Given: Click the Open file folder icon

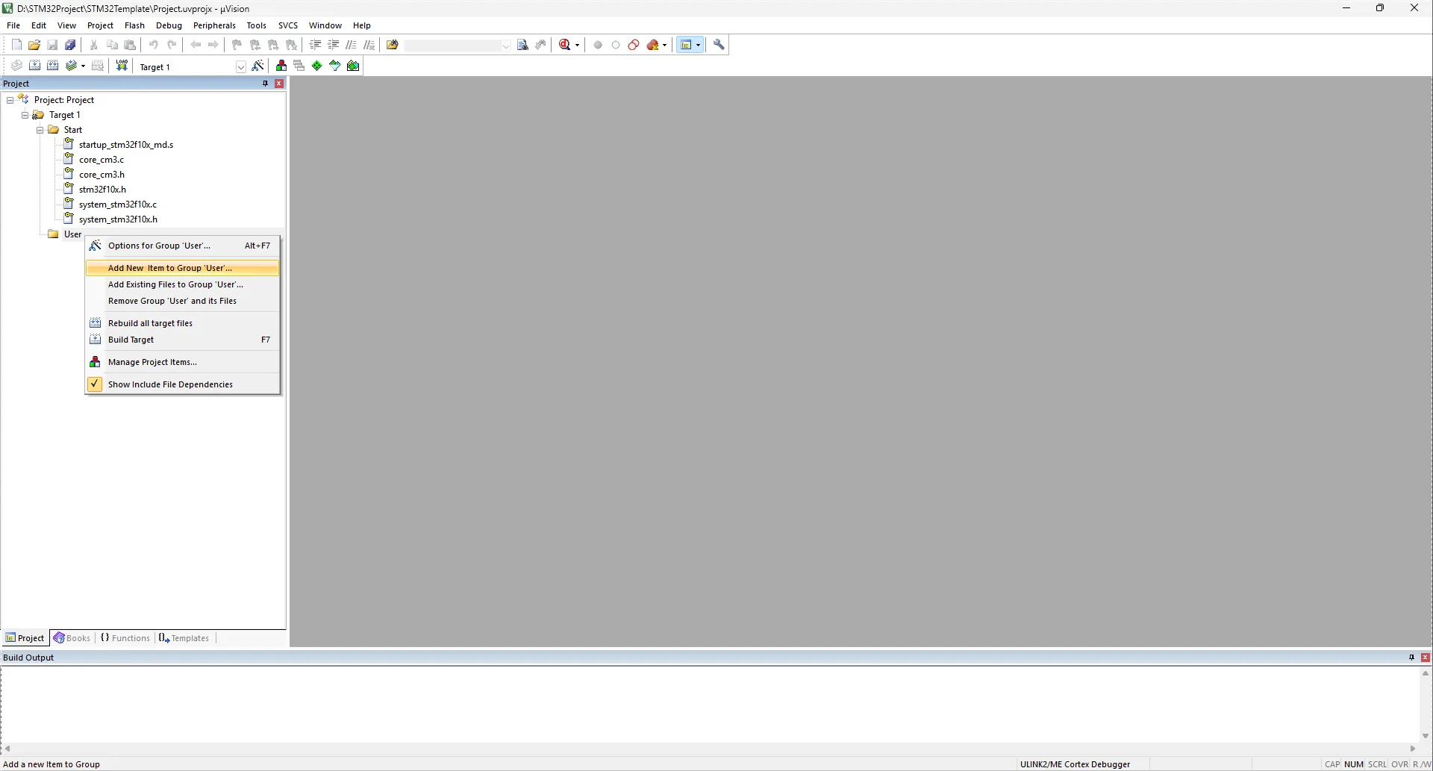Looking at the screenshot, I should pos(34,45).
